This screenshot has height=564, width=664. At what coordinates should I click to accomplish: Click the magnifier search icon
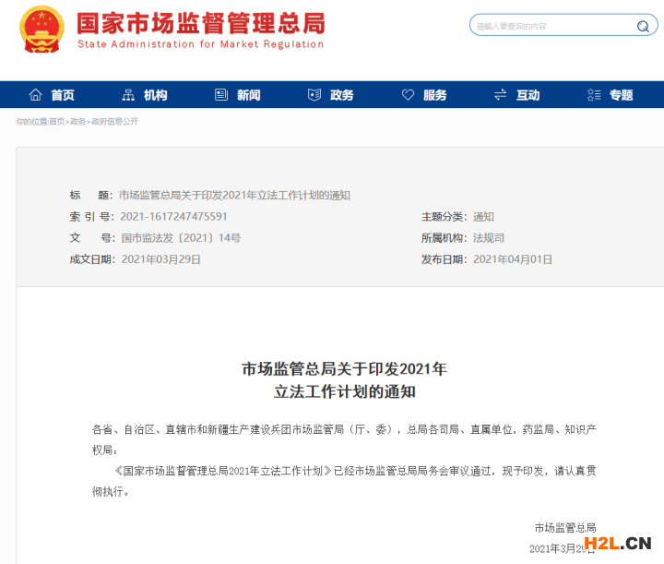pyautogui.click(x=643, y=26)
